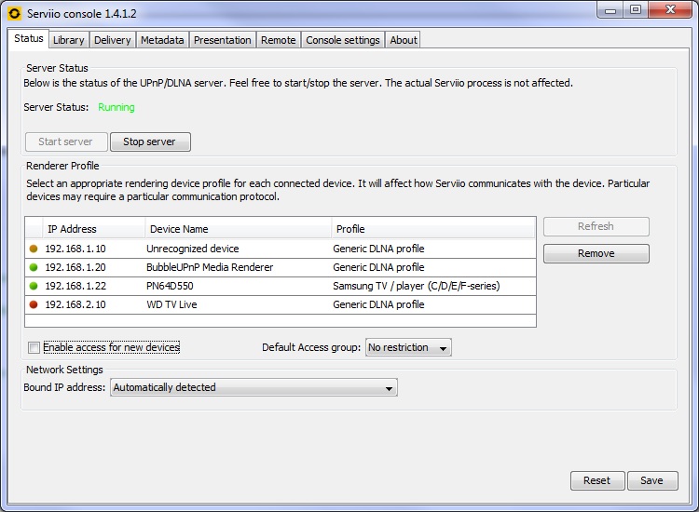This screenshot has height=512, width=699.
Task: Switch to the Library tab
Action: coord(69,40)
